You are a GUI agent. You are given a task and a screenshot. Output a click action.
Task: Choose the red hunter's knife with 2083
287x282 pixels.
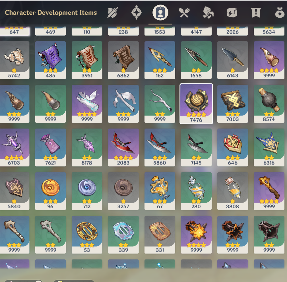(x=123, y=147)
